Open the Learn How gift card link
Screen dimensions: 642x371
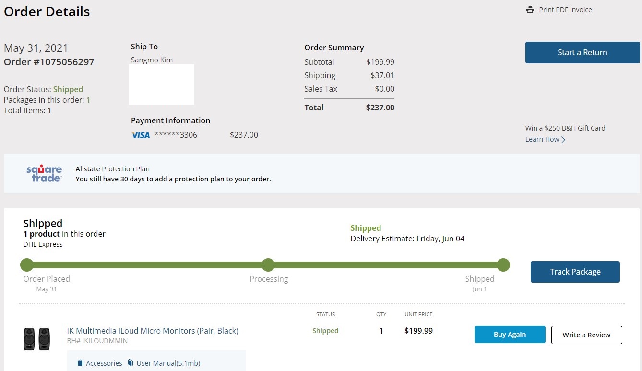pyautogui.click(x=542, y=139)
